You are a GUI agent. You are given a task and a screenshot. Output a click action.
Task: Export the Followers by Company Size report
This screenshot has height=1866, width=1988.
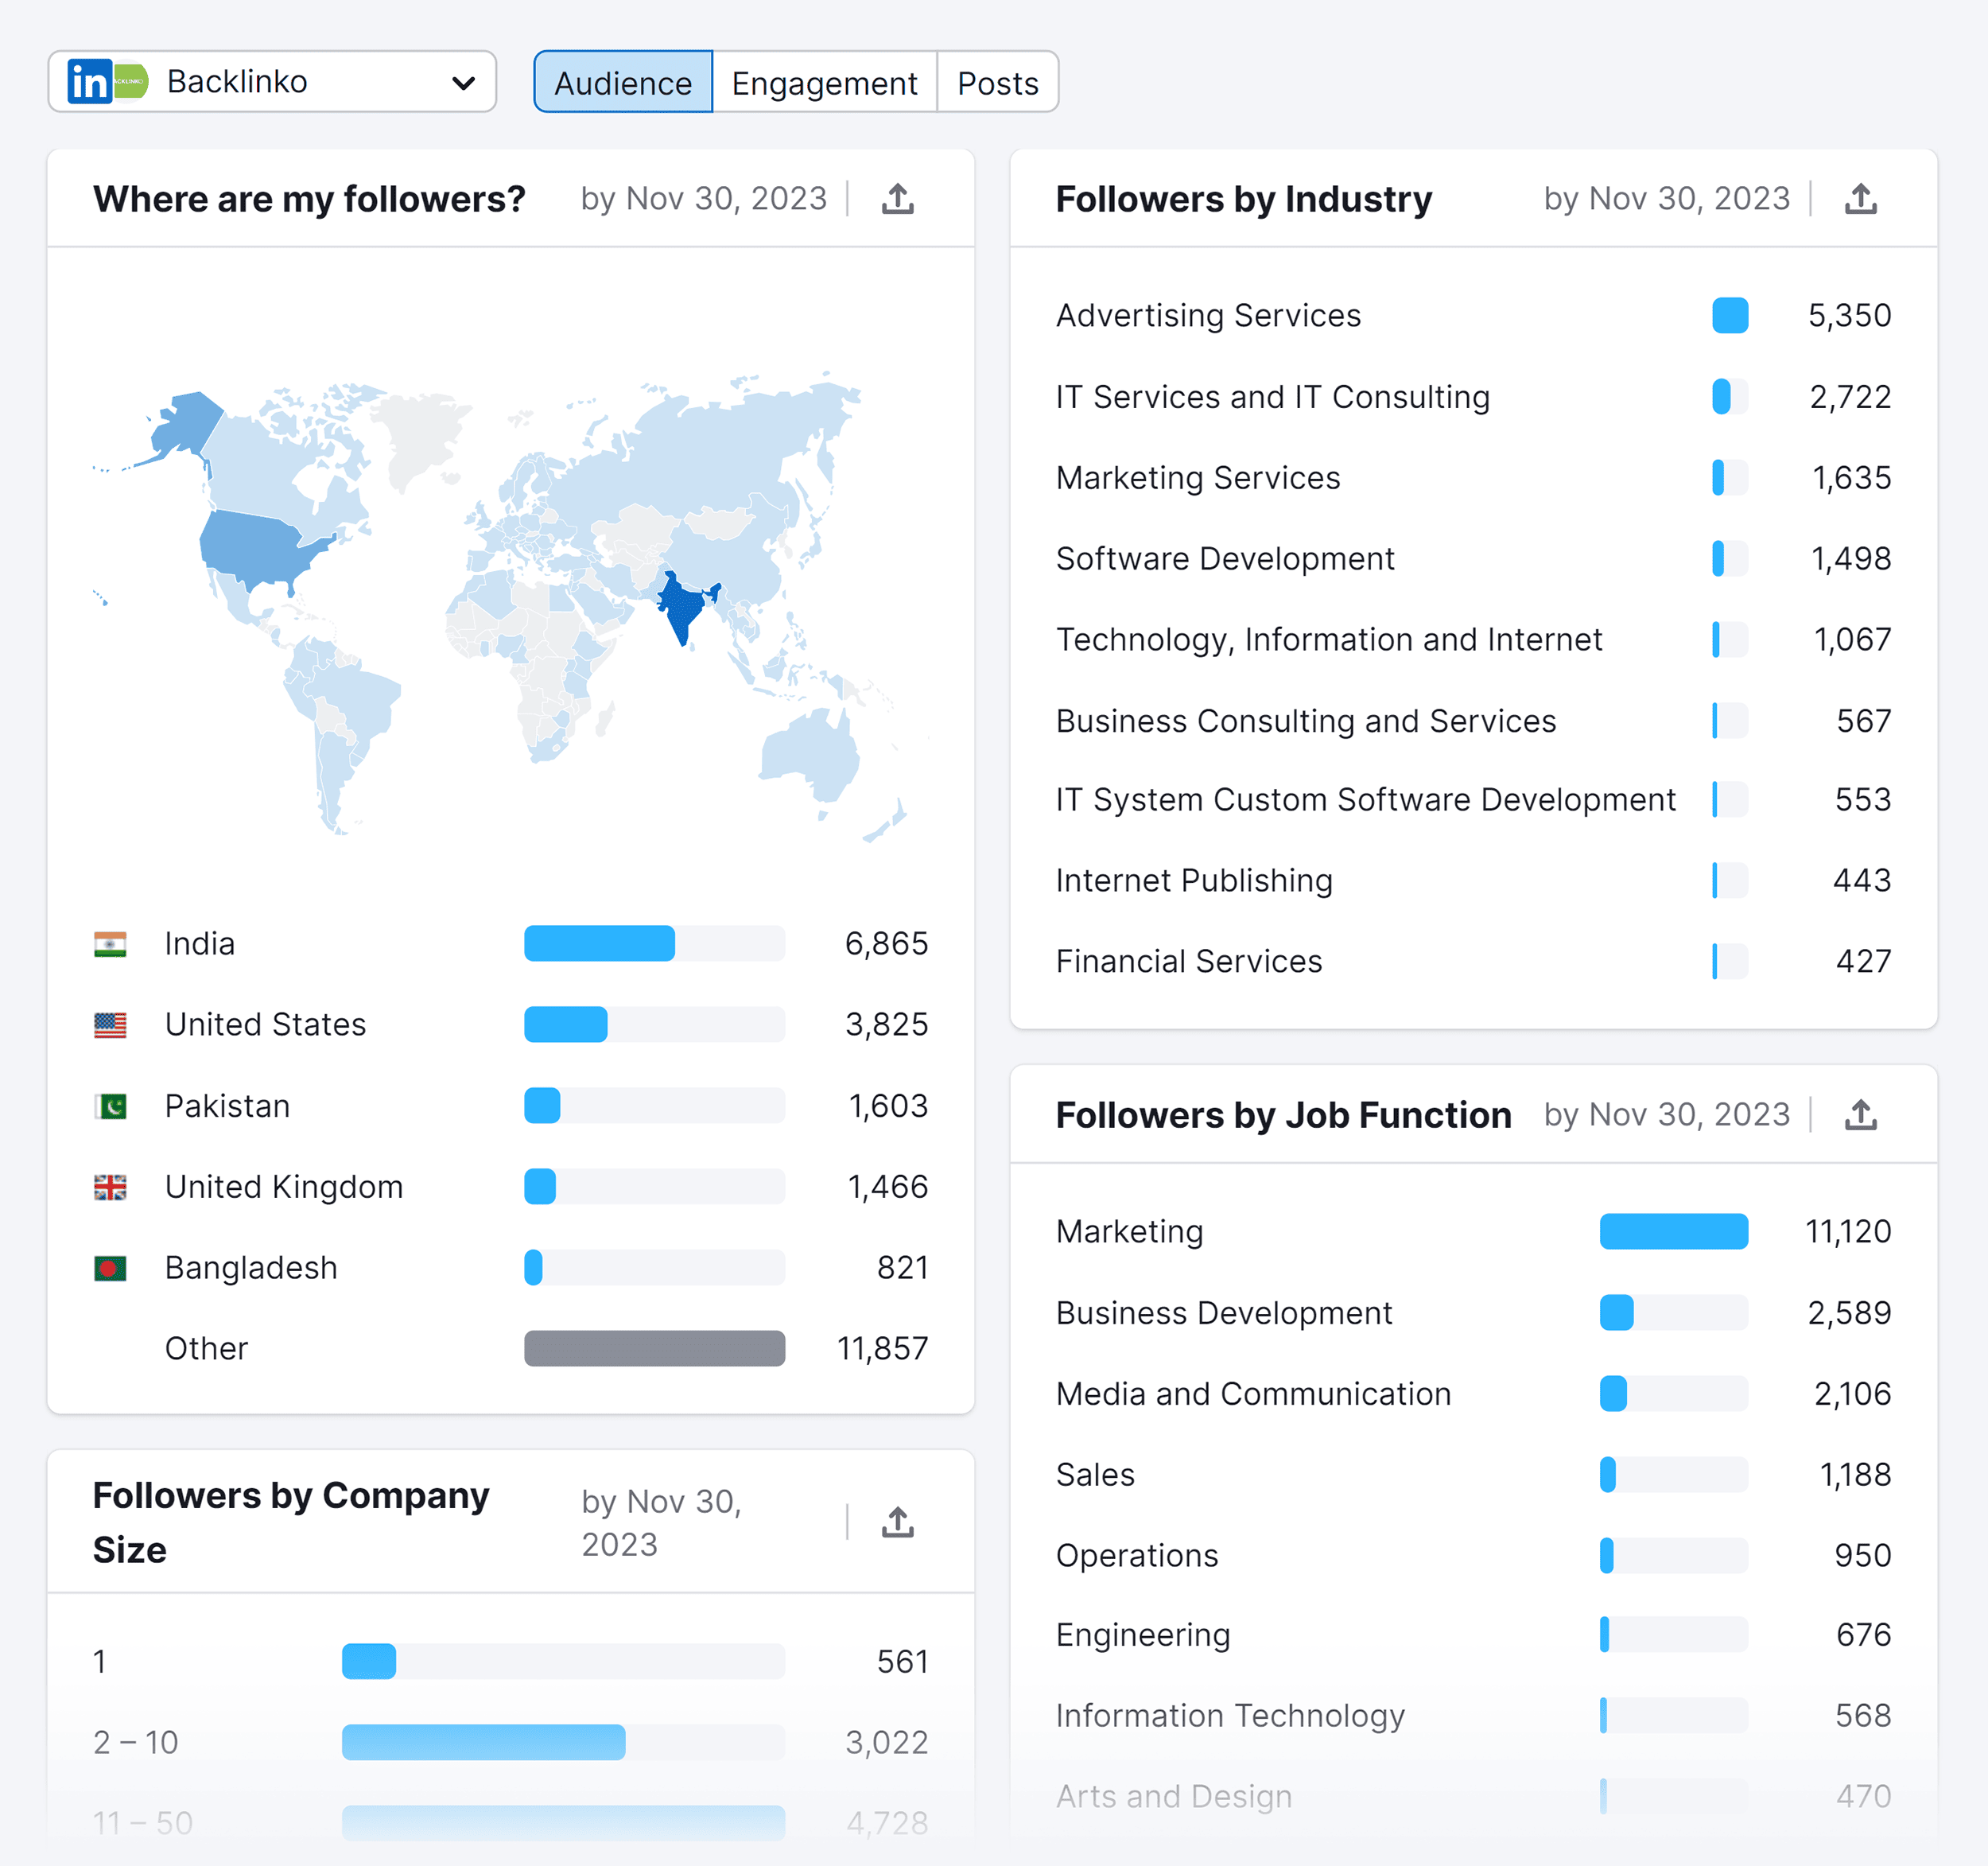(x=897, y=1522)
